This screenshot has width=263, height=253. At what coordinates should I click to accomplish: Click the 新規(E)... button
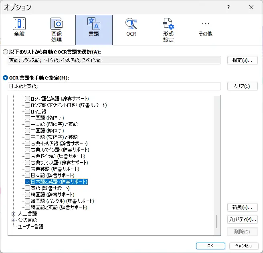[243, 207]
